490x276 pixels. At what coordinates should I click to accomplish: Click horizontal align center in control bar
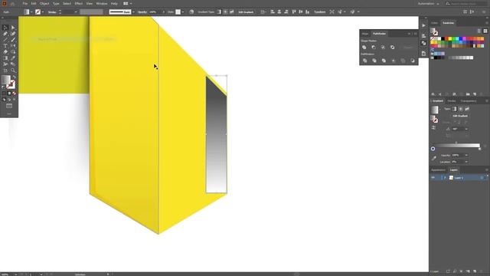click(279, 12)
